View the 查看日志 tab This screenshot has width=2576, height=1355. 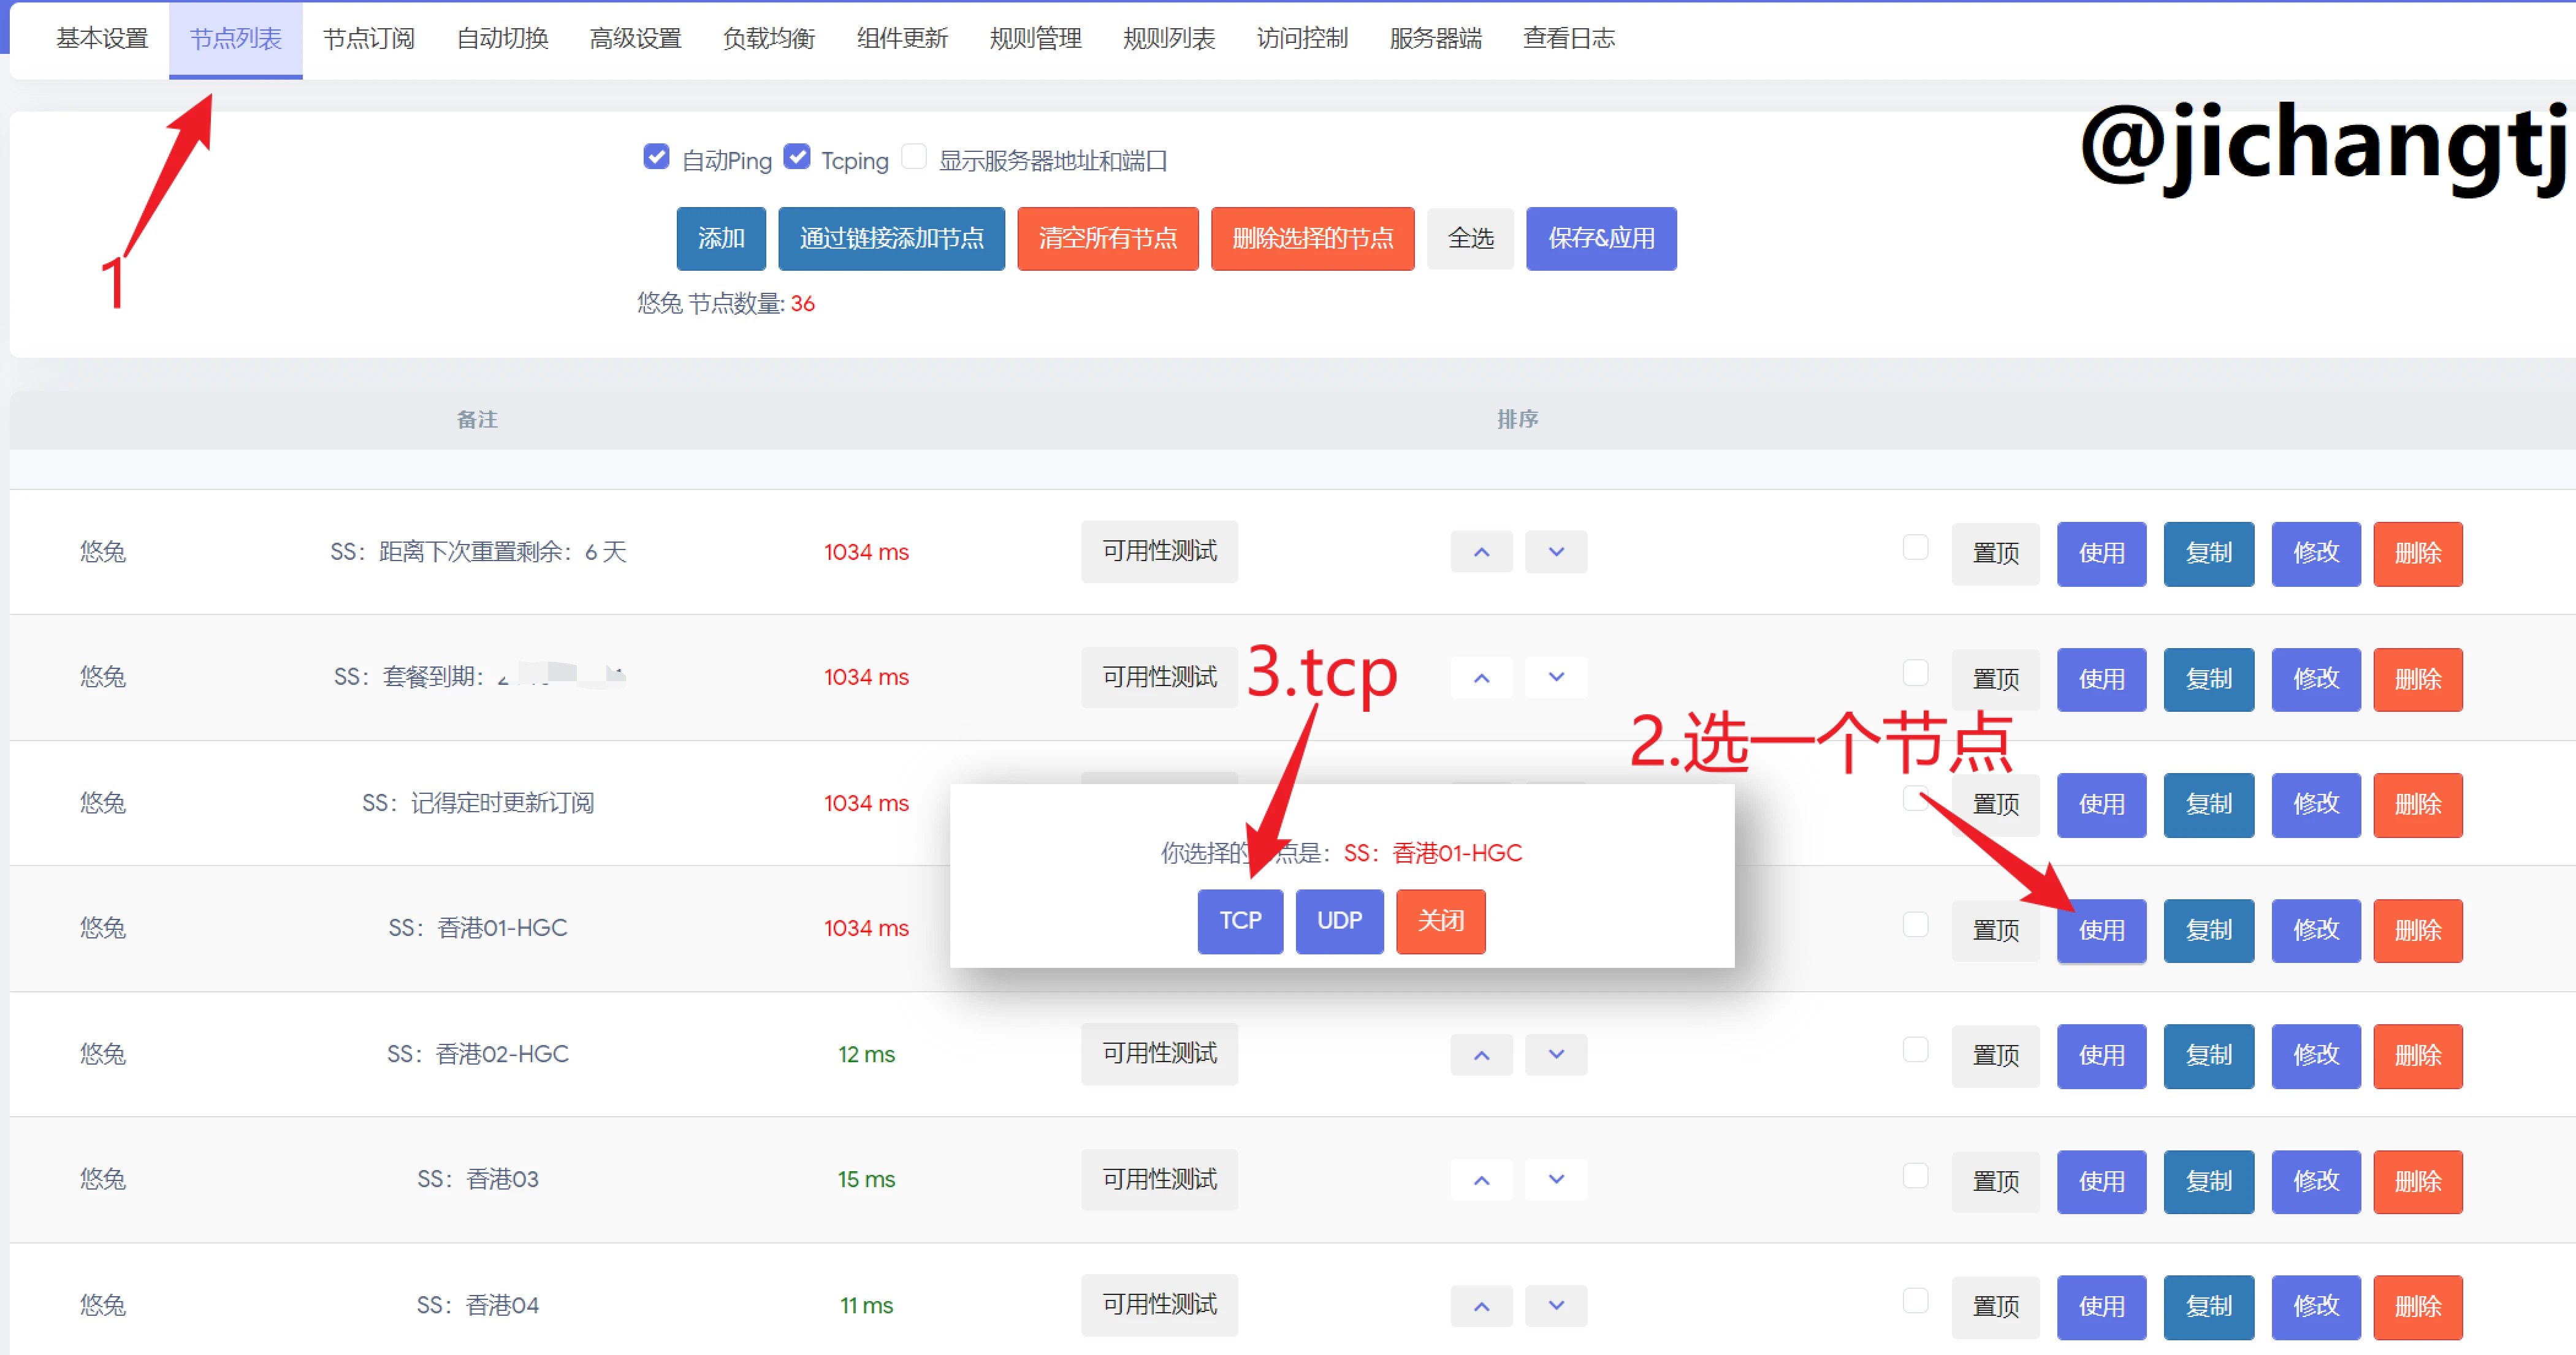[1568, 39]
